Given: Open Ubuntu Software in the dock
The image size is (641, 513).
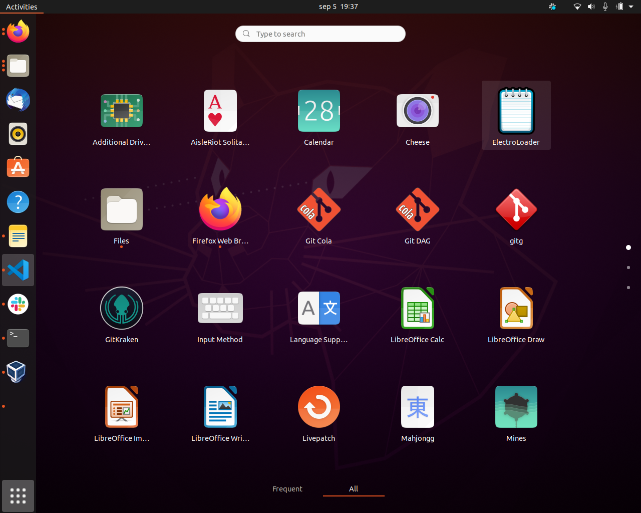Looking at the screenshot, I should coord(18,168).
